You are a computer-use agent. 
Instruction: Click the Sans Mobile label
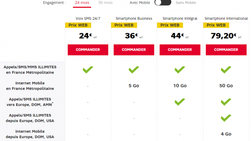186,3
